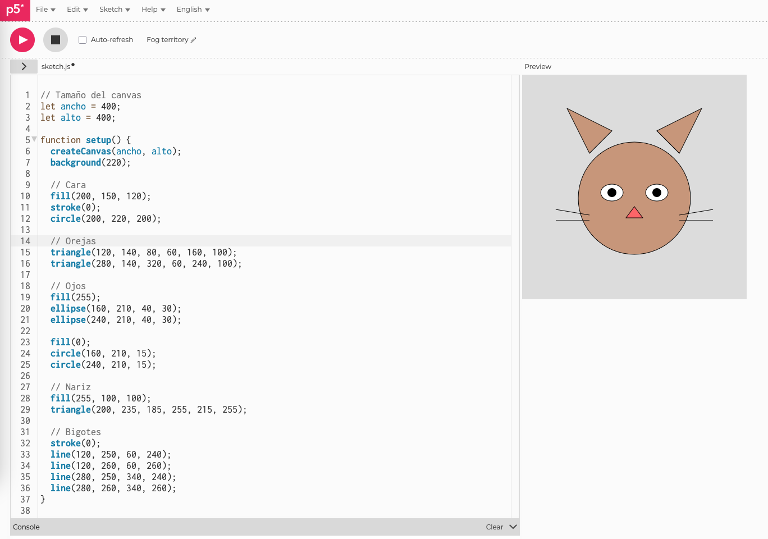Click line number 14 in the gutter

pos(25,241)
